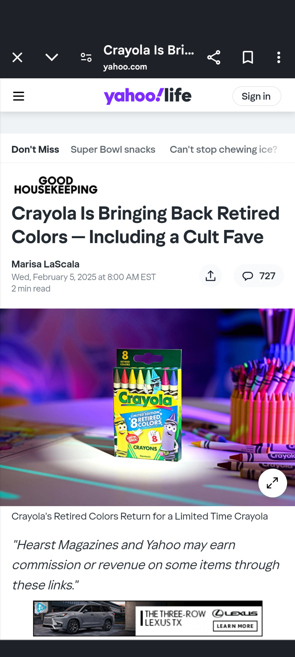
Task: Open the Good Housekeeping publisher logo
Action: coord(56,185)
